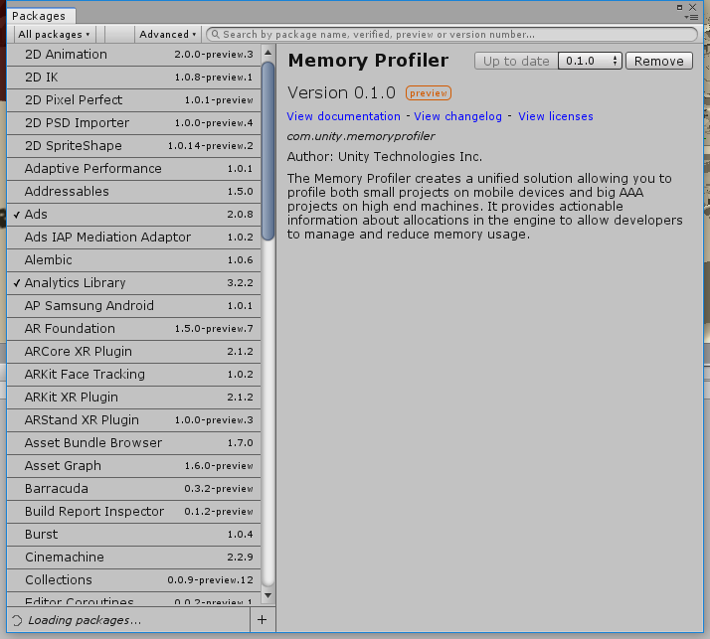Select the Build Report Inspector package
Image resolution: width=710 pixels, height=639 pixels.
[x=134, y=512]
